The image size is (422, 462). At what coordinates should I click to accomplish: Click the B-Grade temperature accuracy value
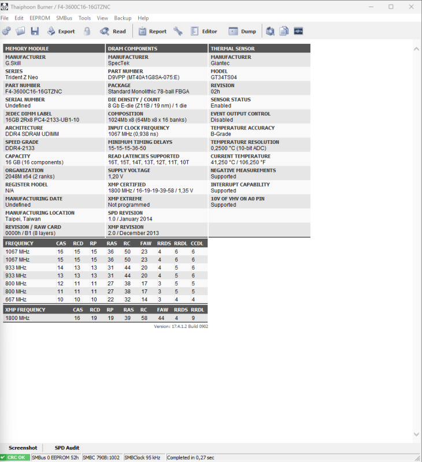point(221,134)
